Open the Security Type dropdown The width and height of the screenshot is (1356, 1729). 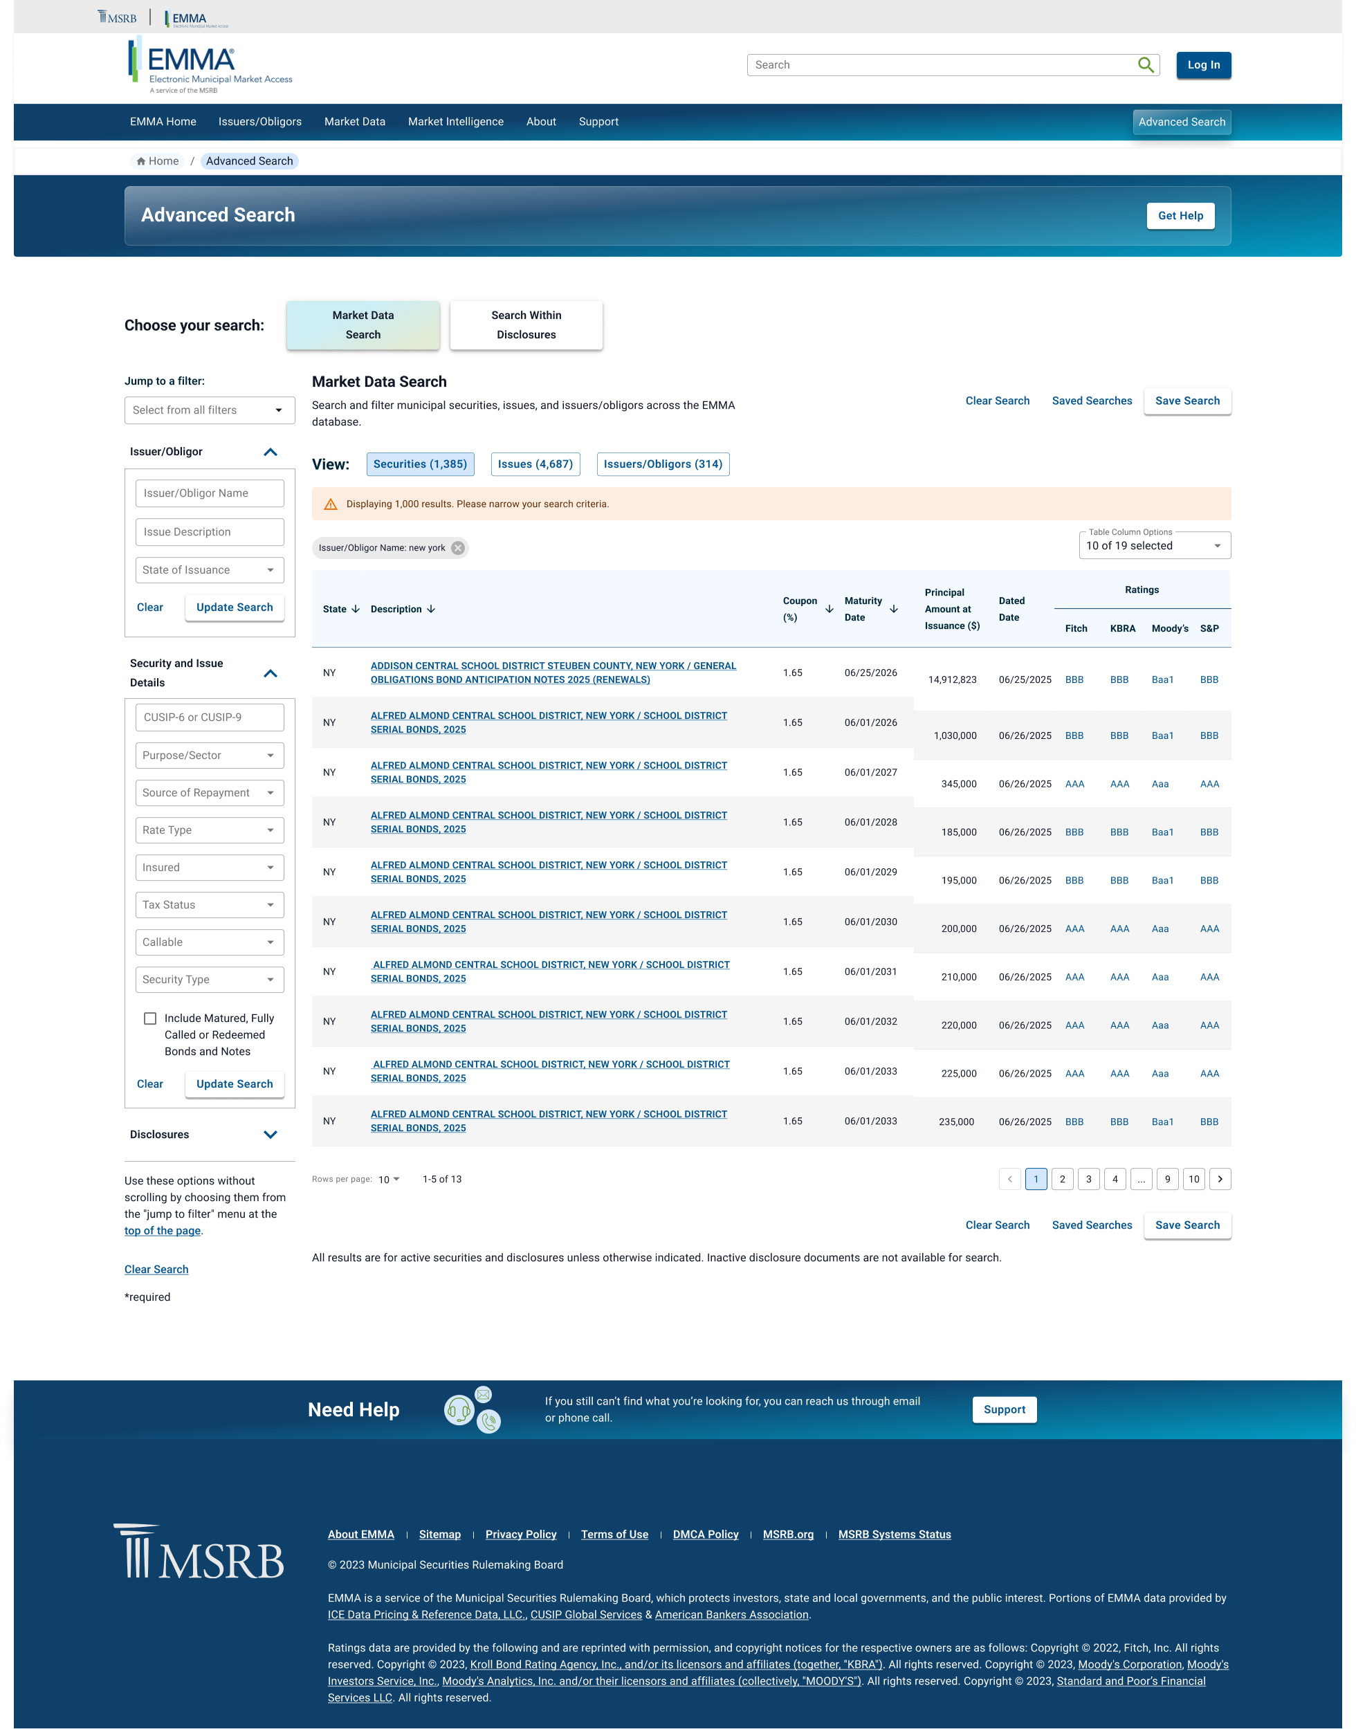pos(210,979)
